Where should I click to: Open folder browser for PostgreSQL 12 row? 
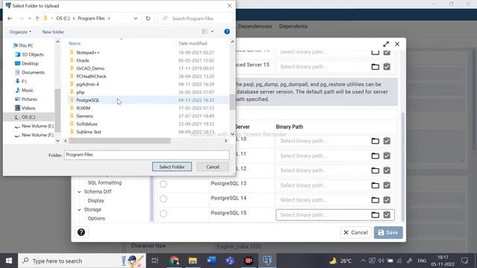pos(375,170)
